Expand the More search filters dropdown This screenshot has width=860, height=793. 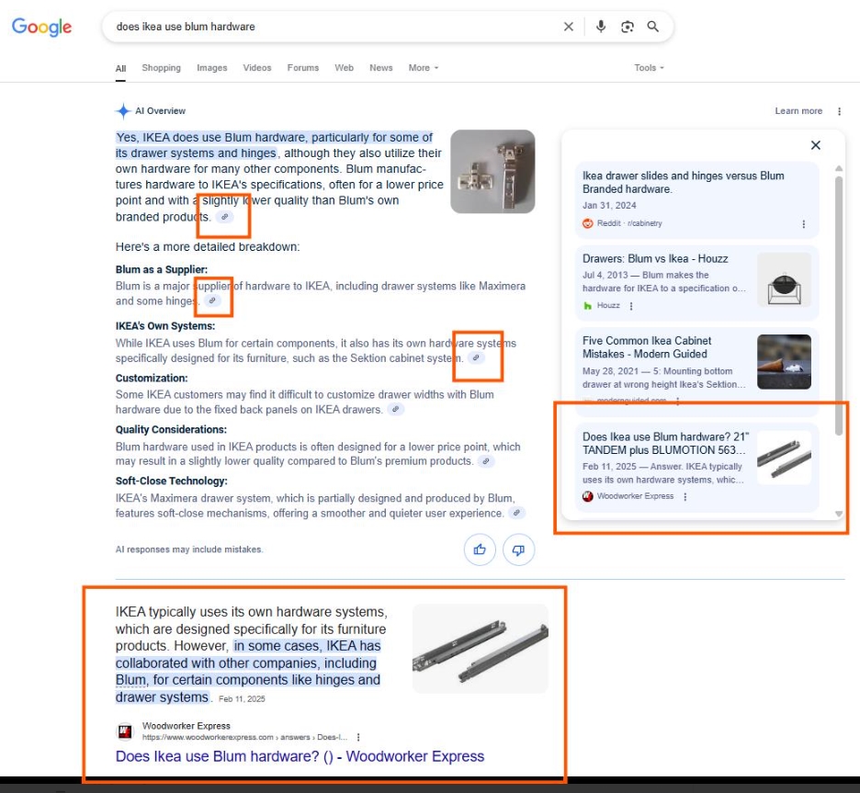[423, 68]
